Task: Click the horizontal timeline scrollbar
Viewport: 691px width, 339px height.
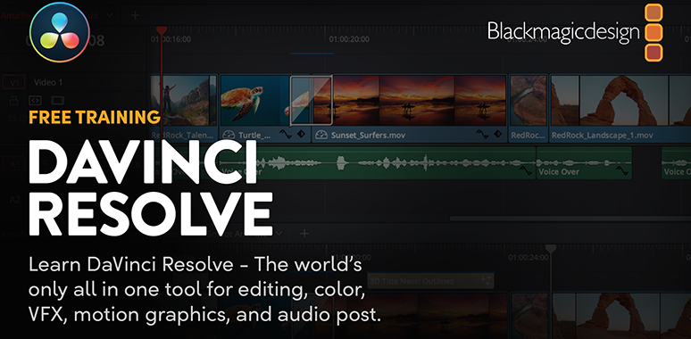Action: click(x=570, y=219)
